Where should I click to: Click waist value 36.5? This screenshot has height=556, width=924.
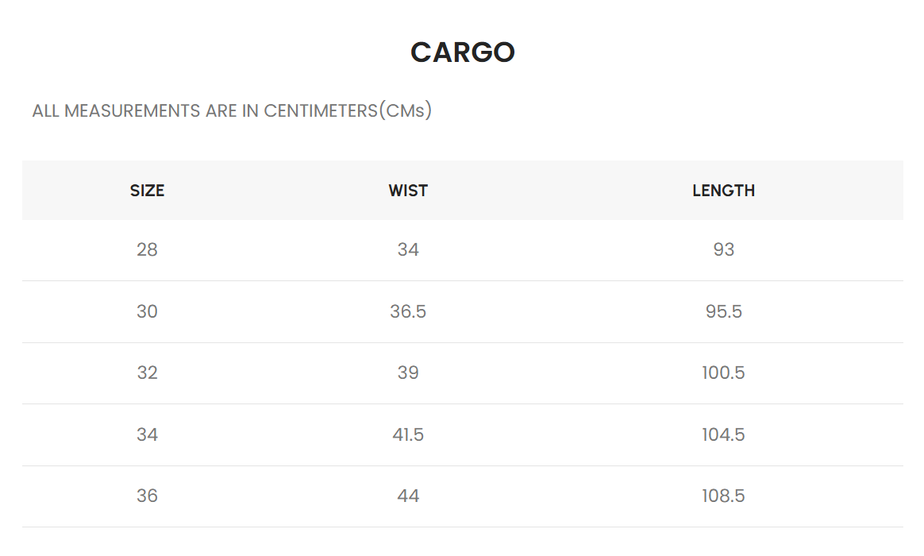click(408, 311)
